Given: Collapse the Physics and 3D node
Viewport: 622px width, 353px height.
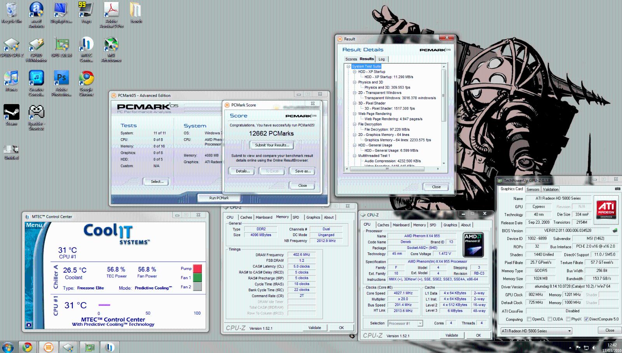Looking at the screenshot, I should pos(355,82).
